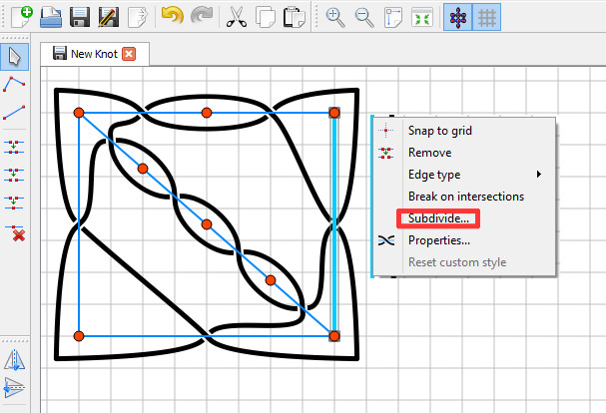Close the New Knot tab
This screenshot has height=413, width=606.
click(129, 54)
